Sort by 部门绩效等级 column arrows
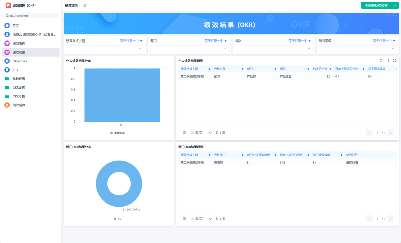The image size is (401, 243). (341, 155)
